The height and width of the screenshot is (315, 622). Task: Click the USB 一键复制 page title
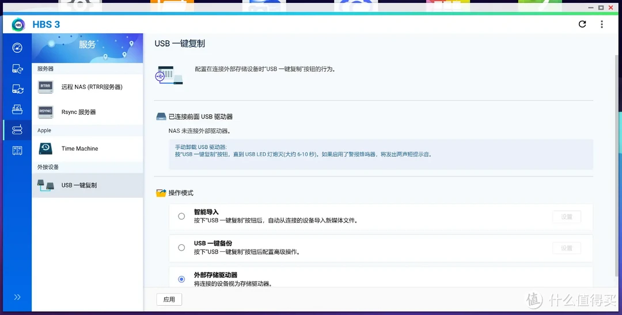click(x=180, y=44)
